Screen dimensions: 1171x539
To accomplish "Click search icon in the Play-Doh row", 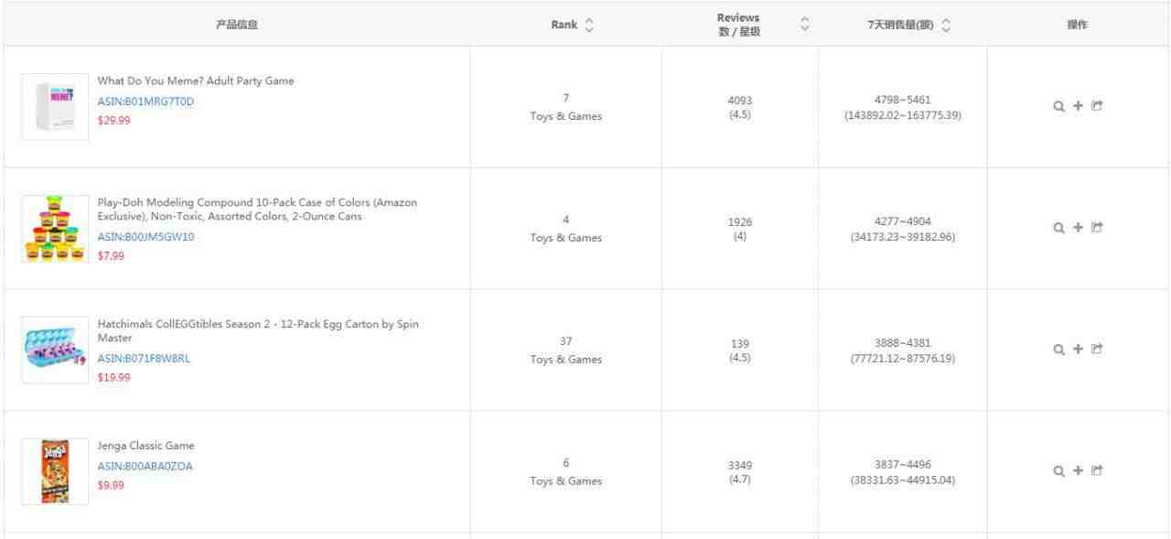I will 1058,228.
